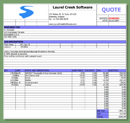Select the quote number BOB00001
Screen dimensions: 130x123
click(114, 18)
